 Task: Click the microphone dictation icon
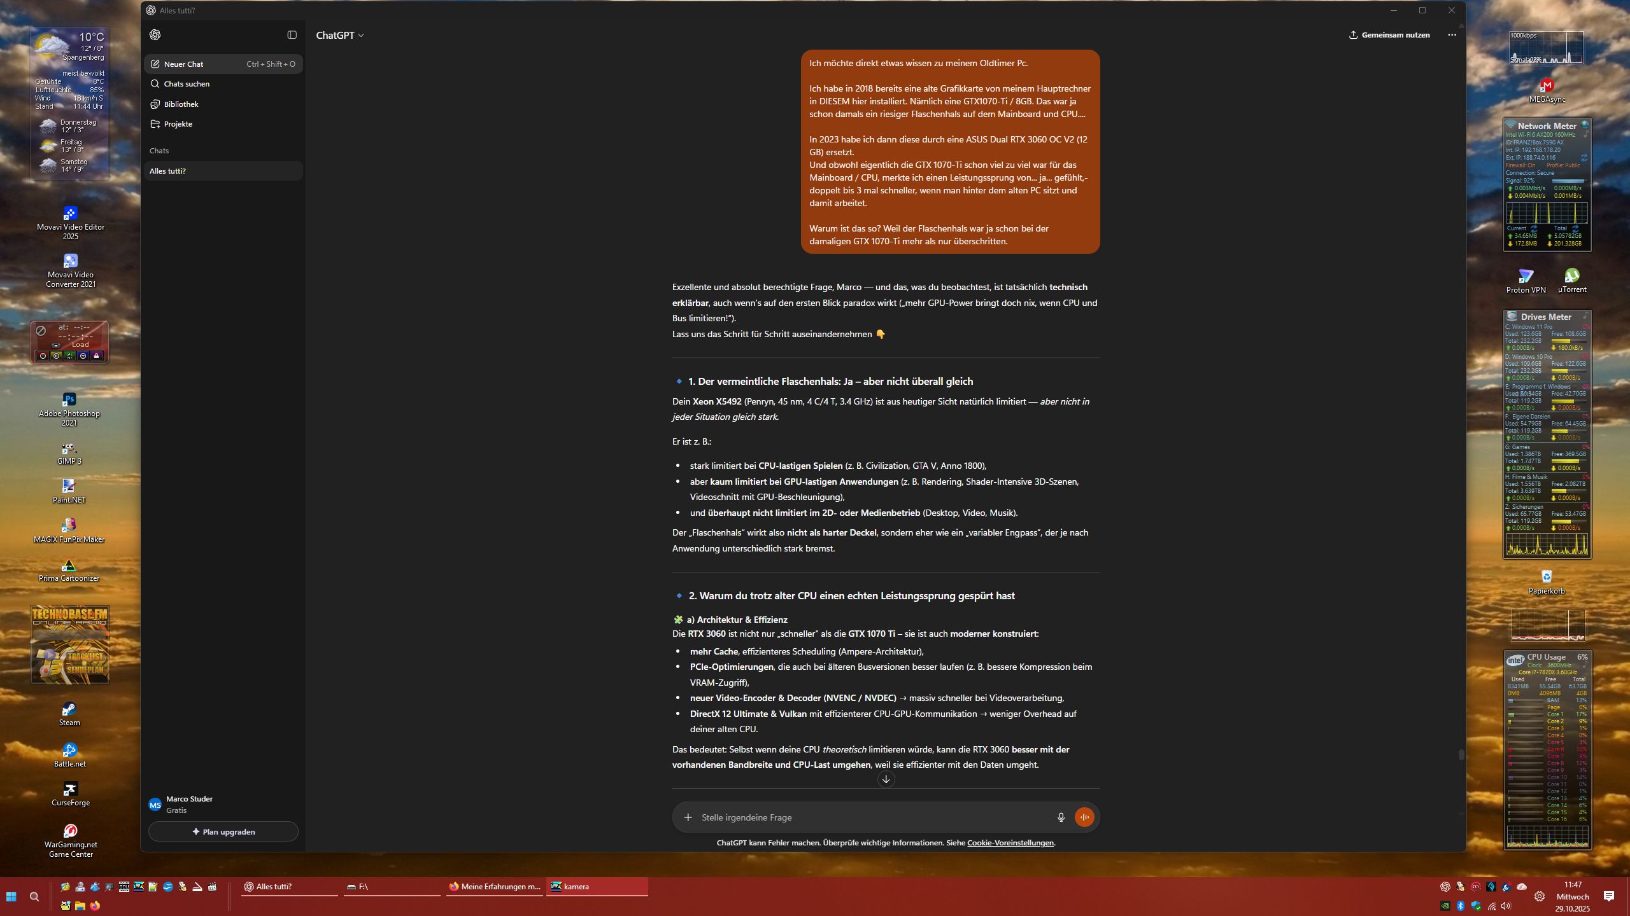pyautogui.click(x=1061, y=817)
